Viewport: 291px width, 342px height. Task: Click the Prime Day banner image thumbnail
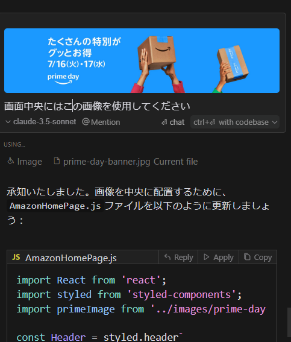[x=142, y=61]
